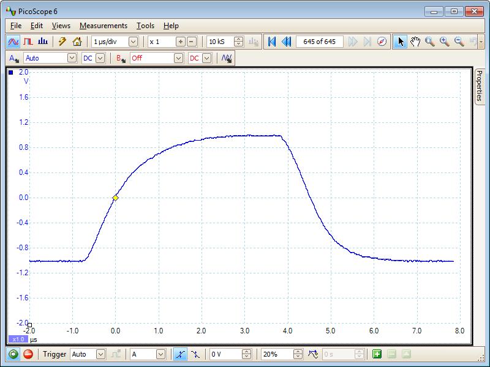Stop capture with red Stop button
This screenshot has height=367, width=490.
28,354
